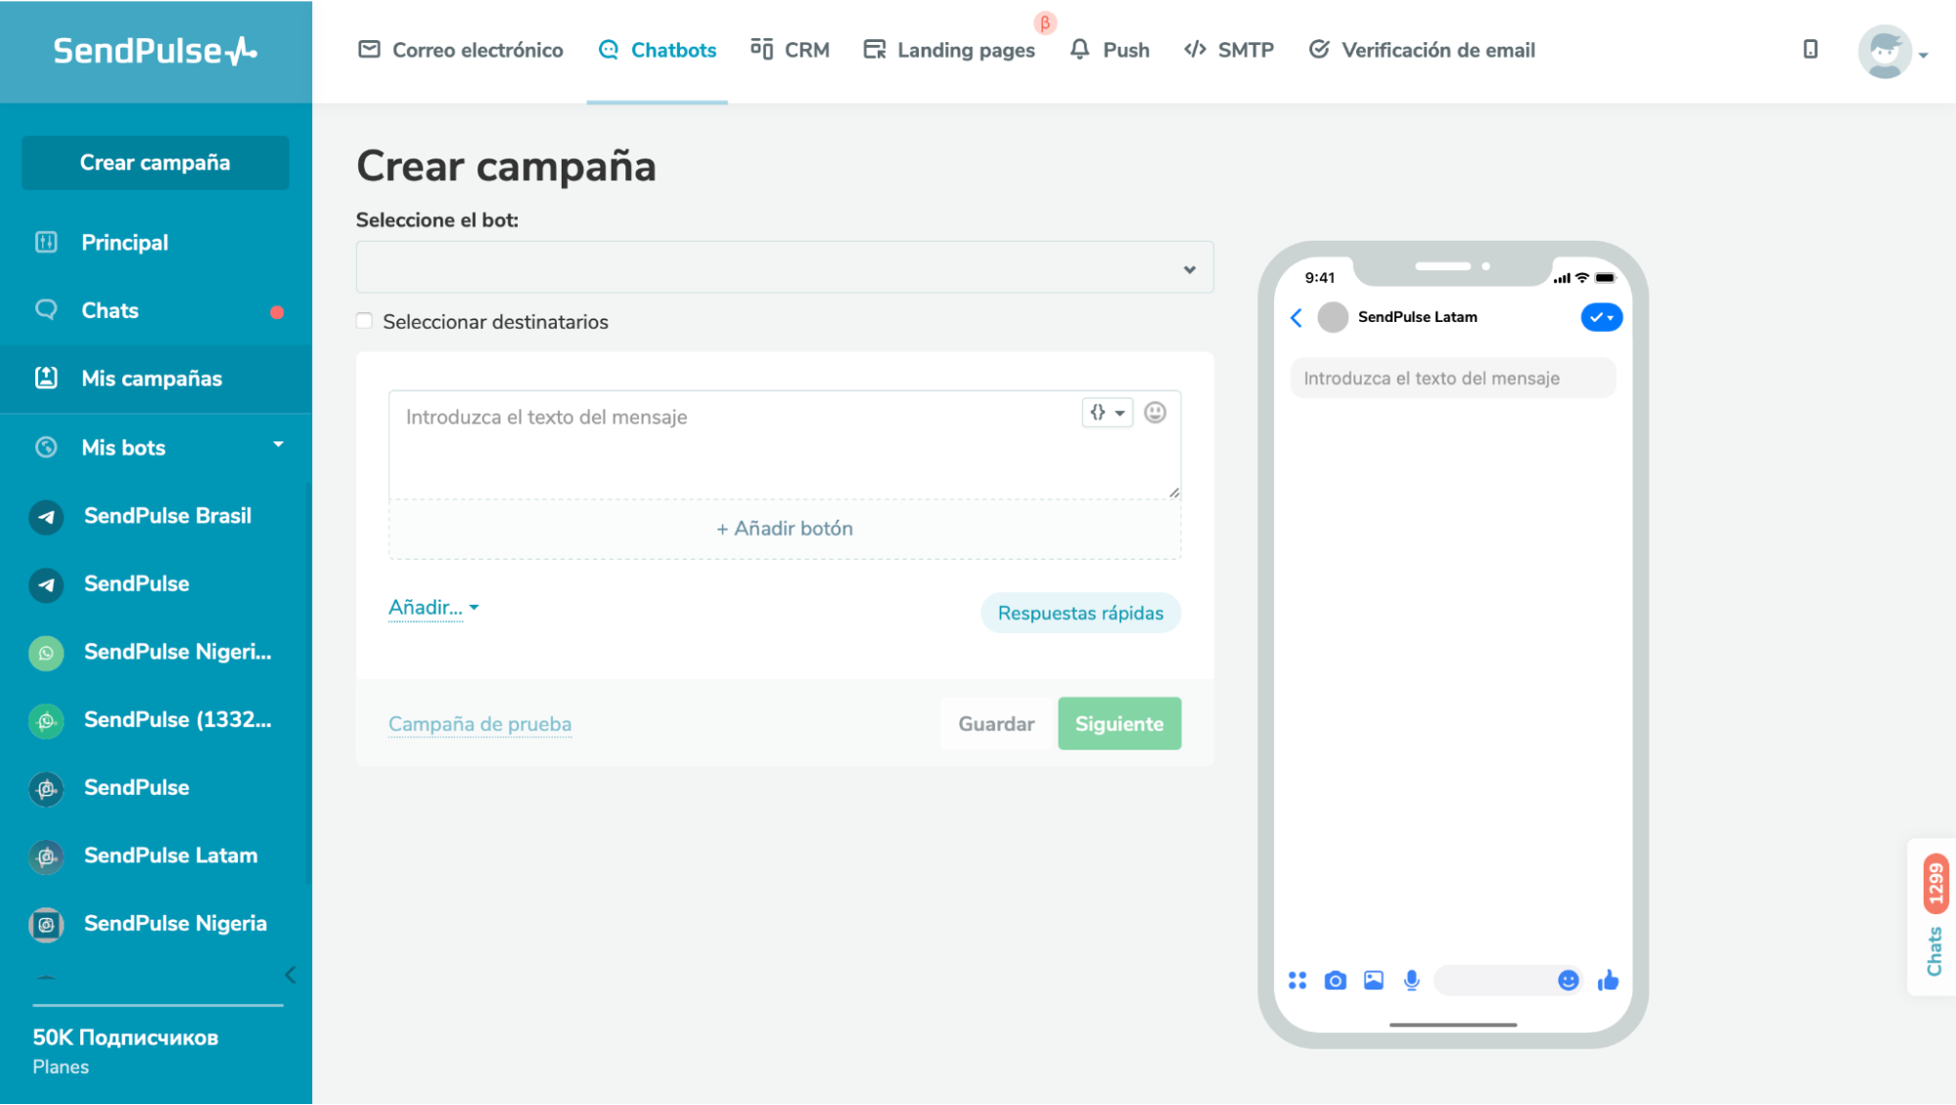Open the emoji picker in message box
Screen dimensions: 1956x1105
click(x=1155, y=413)
